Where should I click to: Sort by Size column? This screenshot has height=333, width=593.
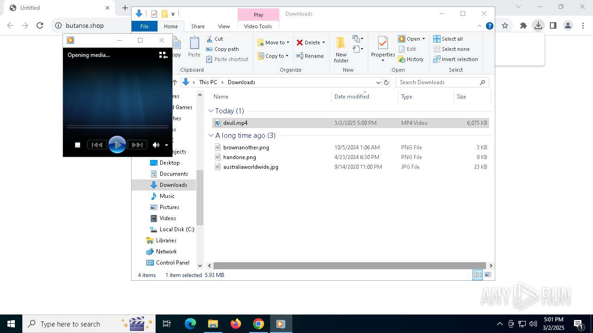pos(472,97)
